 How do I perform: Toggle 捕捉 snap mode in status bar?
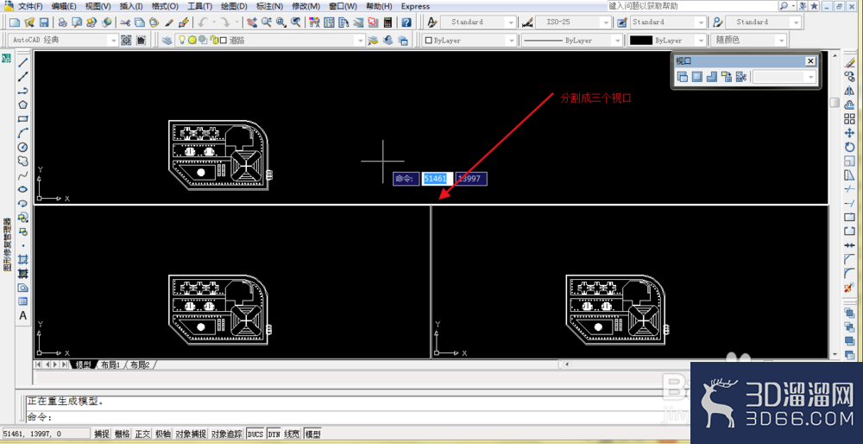pyautogui.click(x=102, y=434)
